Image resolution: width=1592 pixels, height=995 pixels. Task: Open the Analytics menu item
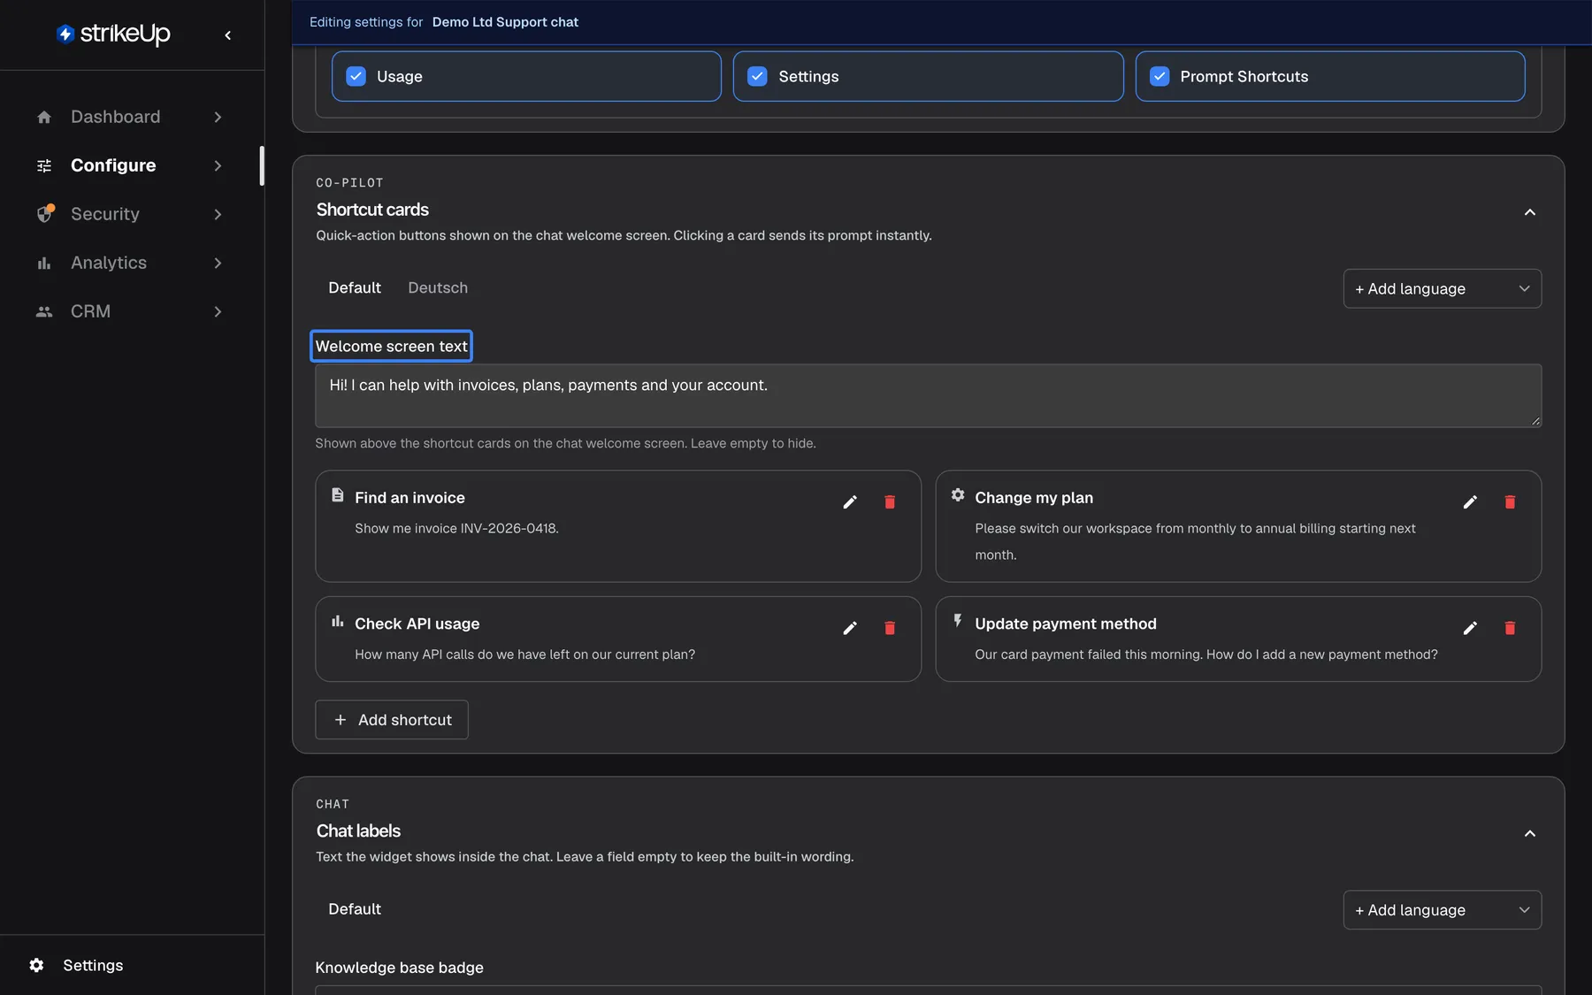(131, 263)
